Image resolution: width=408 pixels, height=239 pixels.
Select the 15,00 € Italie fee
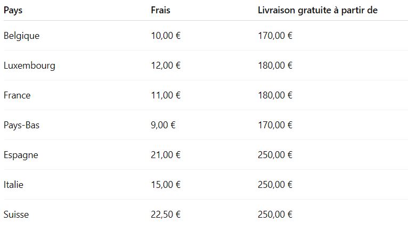pos(166,185)
